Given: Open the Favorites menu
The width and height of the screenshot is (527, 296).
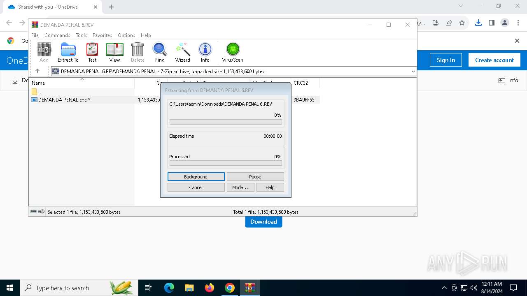Looking at the screenshot, I should point(102,35).
